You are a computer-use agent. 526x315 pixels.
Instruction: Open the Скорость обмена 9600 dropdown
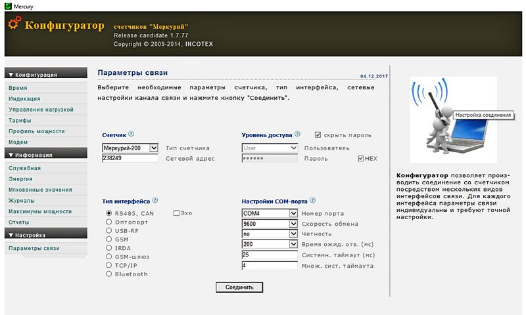(x=270, y=224)
